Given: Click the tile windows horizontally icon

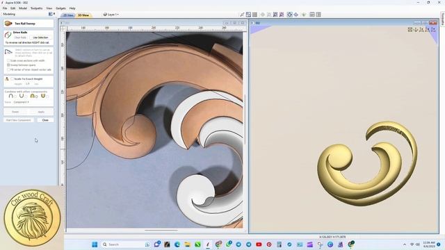Looking at the screenshot, I should (x=312, y=15).
